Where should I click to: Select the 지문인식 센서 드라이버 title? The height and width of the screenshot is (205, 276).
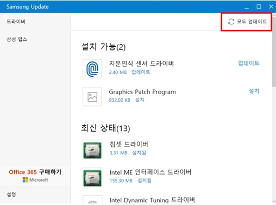[141, 64]
